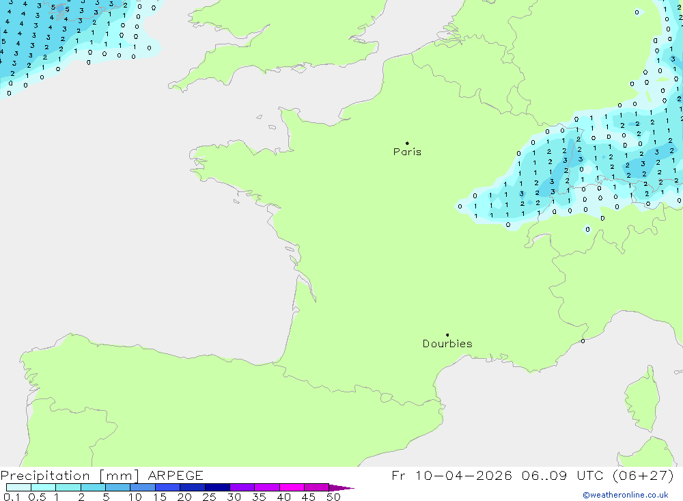Select the 40–45 mm legend swatch
Screen dimensions: 683x501
pyautogui.click(x=292, y=487)
